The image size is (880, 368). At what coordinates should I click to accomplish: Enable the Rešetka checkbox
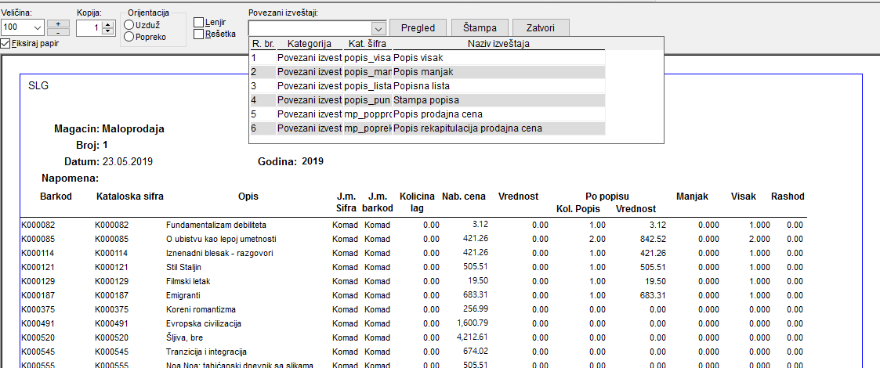click(x=199, y=34)
